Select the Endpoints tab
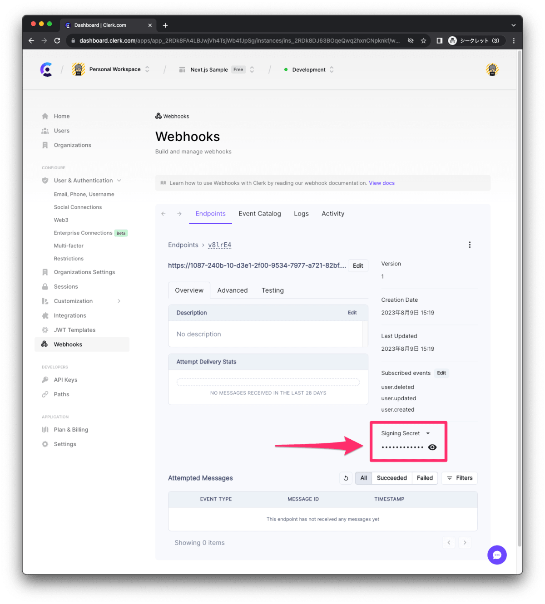Viewport: 545px width, 604px height. pos(210,214)
